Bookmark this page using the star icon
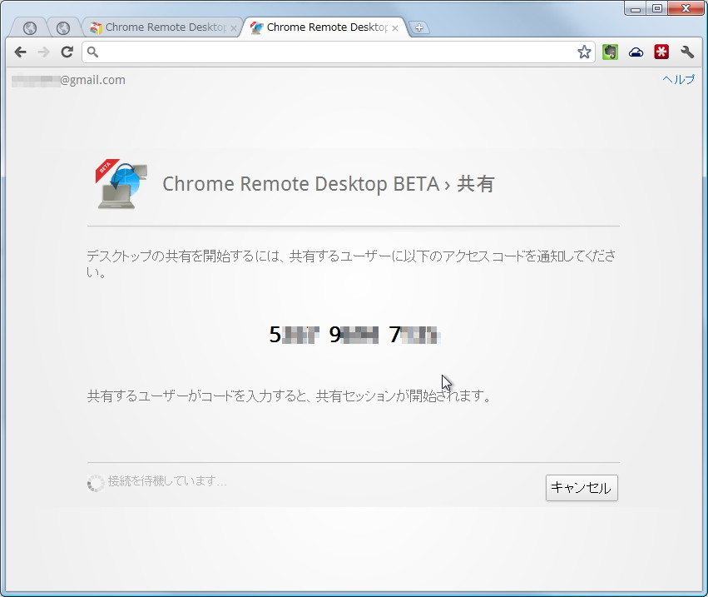Viewport: 708px width, 597px height. [x=584, y=52]
